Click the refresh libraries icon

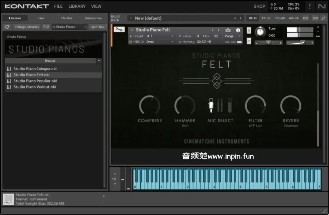pyautogui.click(x=7, y=27)
